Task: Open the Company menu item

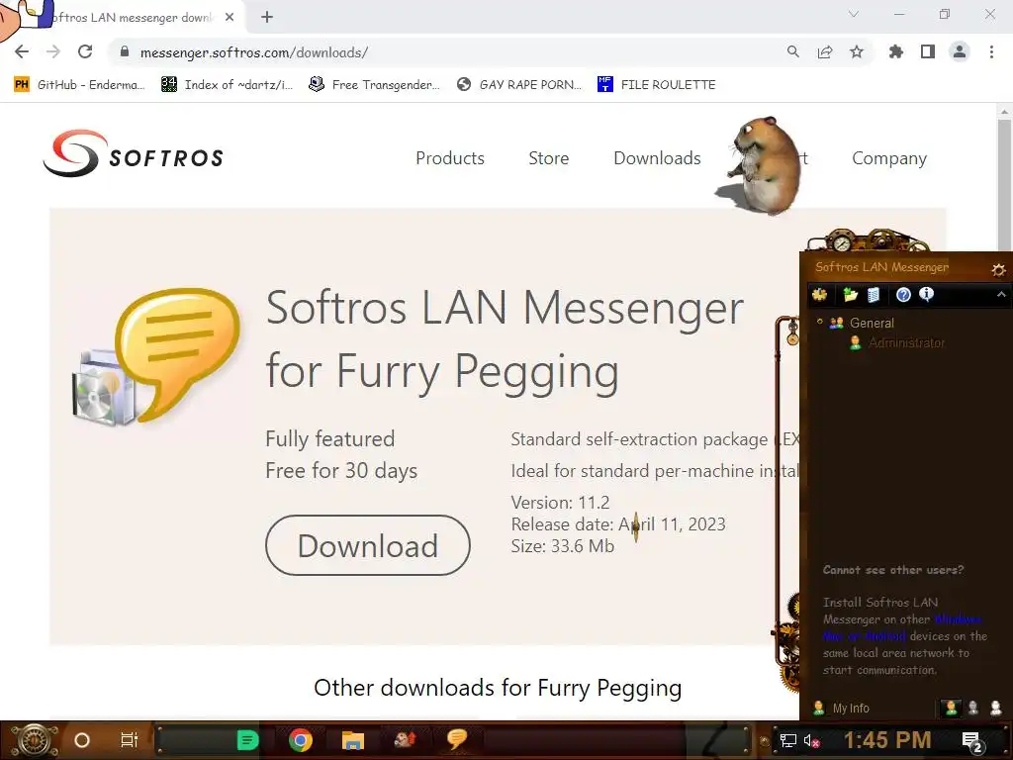Action: coord(889,158)
